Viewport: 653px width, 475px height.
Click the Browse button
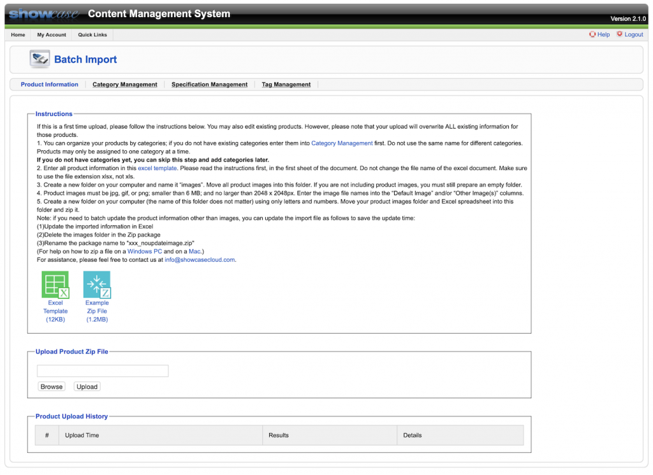pyautogui.click(x=51, y=386)
